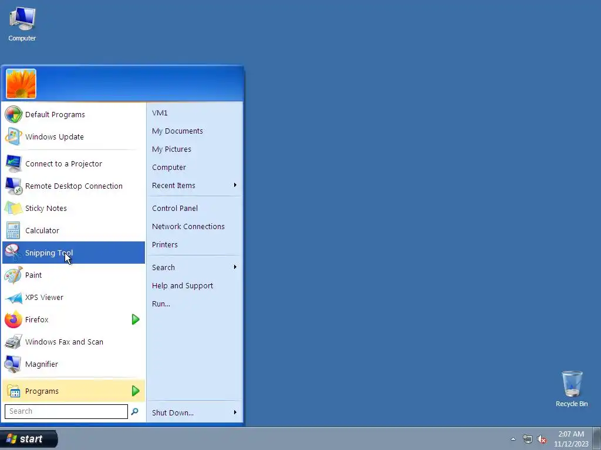Click the muted volume tray icon

pos(542,439)
